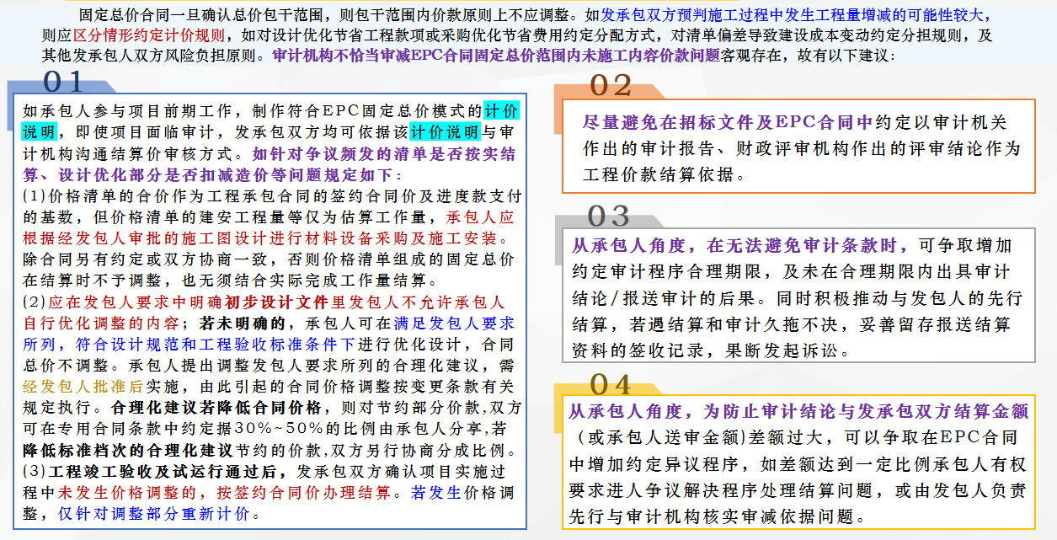Image resolution: width=1057 pixels, height=540 pixels.
Task: Click the blue phrase "仅针对调整部分重新计价"
Action: click(153, 515)
